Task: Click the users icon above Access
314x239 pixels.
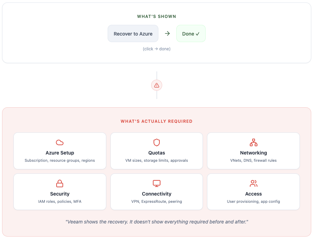Action: coord(254,183)
